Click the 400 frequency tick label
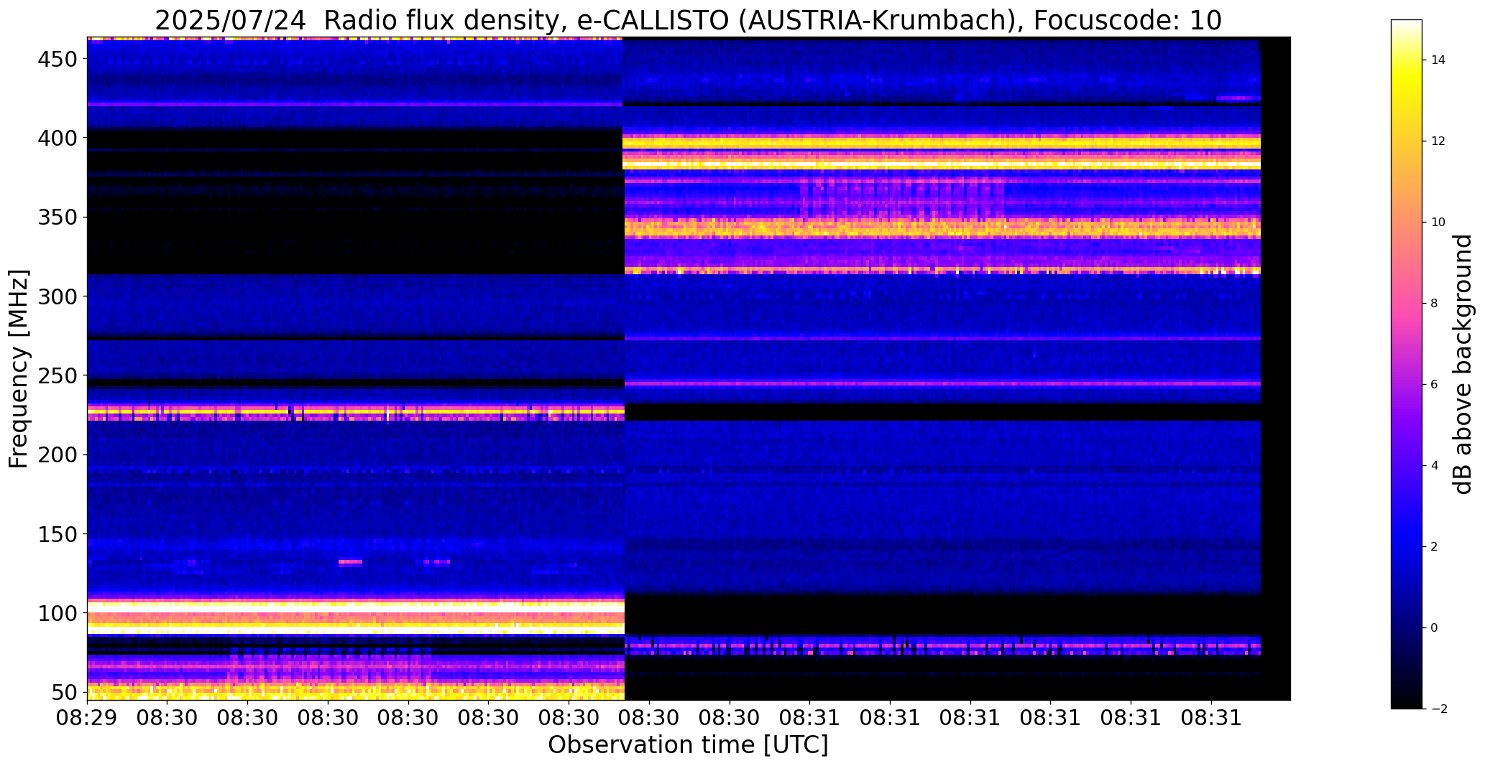Viewport: 1485px width, 766px height. [59, 138]
